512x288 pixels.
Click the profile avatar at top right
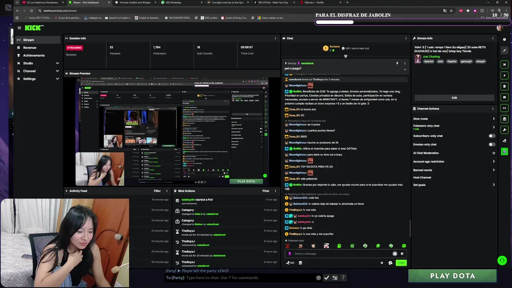point(499,28)
